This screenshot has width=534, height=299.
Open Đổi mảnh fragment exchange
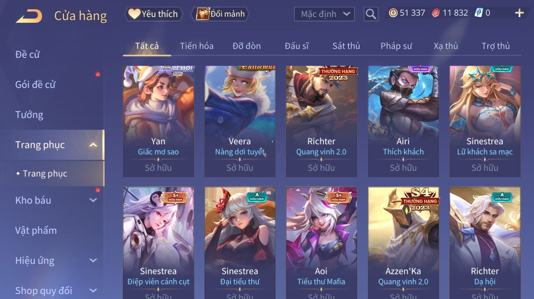pyautogui.click(x=220, y=14)
